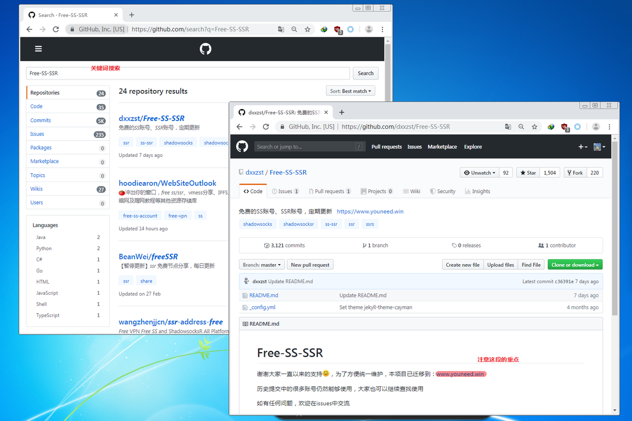Close the Search · Free-SS-SSR tab
Image resolution: width=632 pixels, height=421 pixels.
click(x=116, y=15)
